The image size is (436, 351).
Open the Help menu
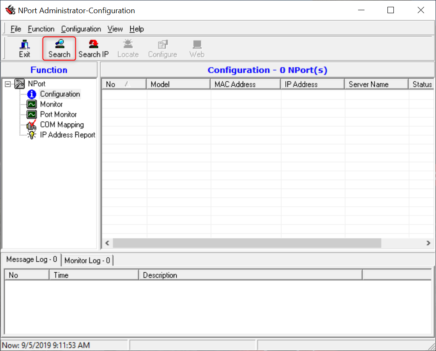137,29
